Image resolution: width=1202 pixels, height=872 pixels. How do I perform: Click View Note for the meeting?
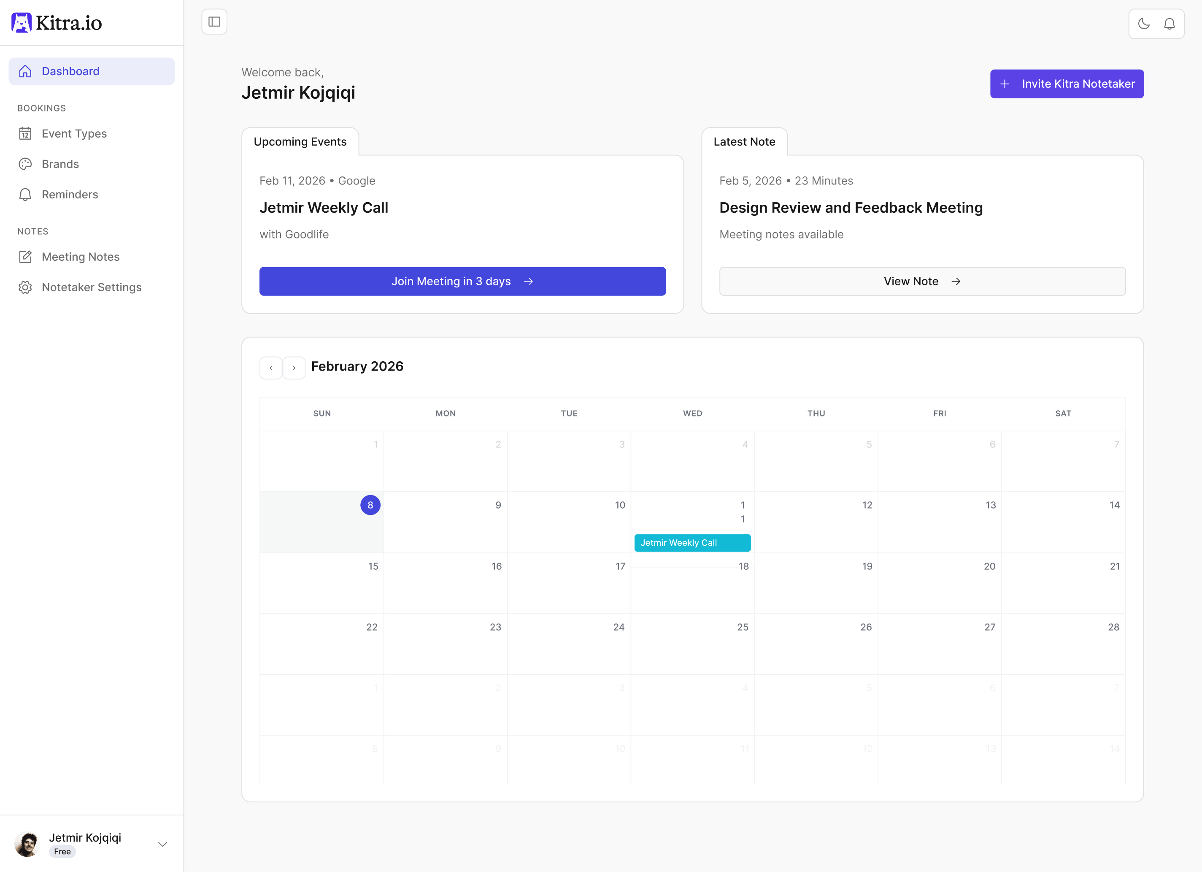pyautogui.click(x=921, y=281)
